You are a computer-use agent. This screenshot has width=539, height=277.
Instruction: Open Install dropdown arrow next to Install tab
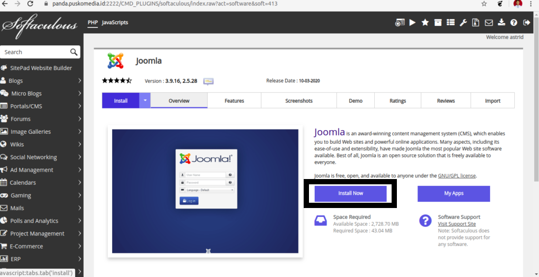[x=145, y=101]
